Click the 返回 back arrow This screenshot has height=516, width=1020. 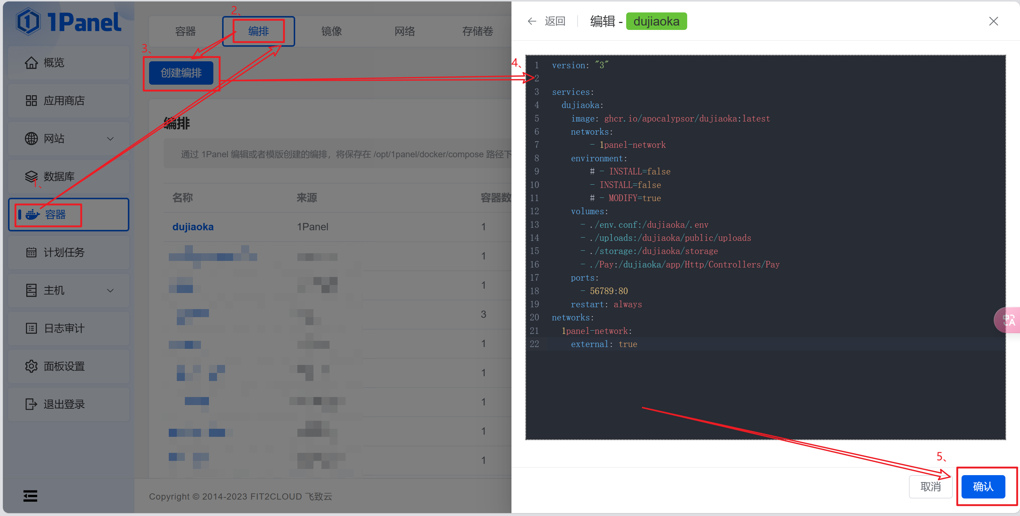(532, 21)
